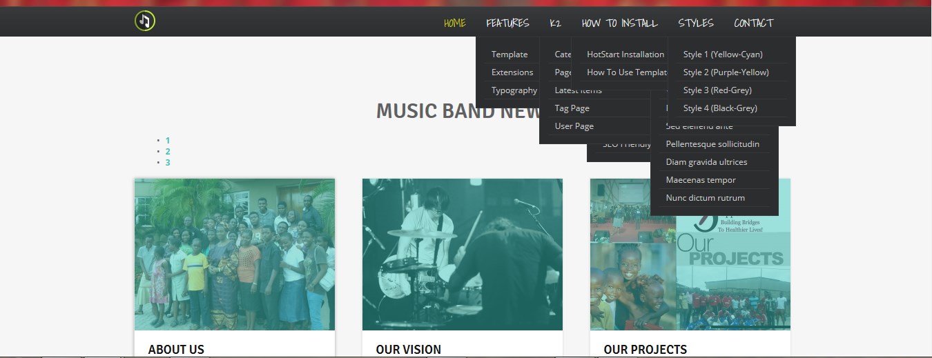Switch to slide 2 in pagination
The width and height of the screenshot is (932, 358).
tap(168, 152)
